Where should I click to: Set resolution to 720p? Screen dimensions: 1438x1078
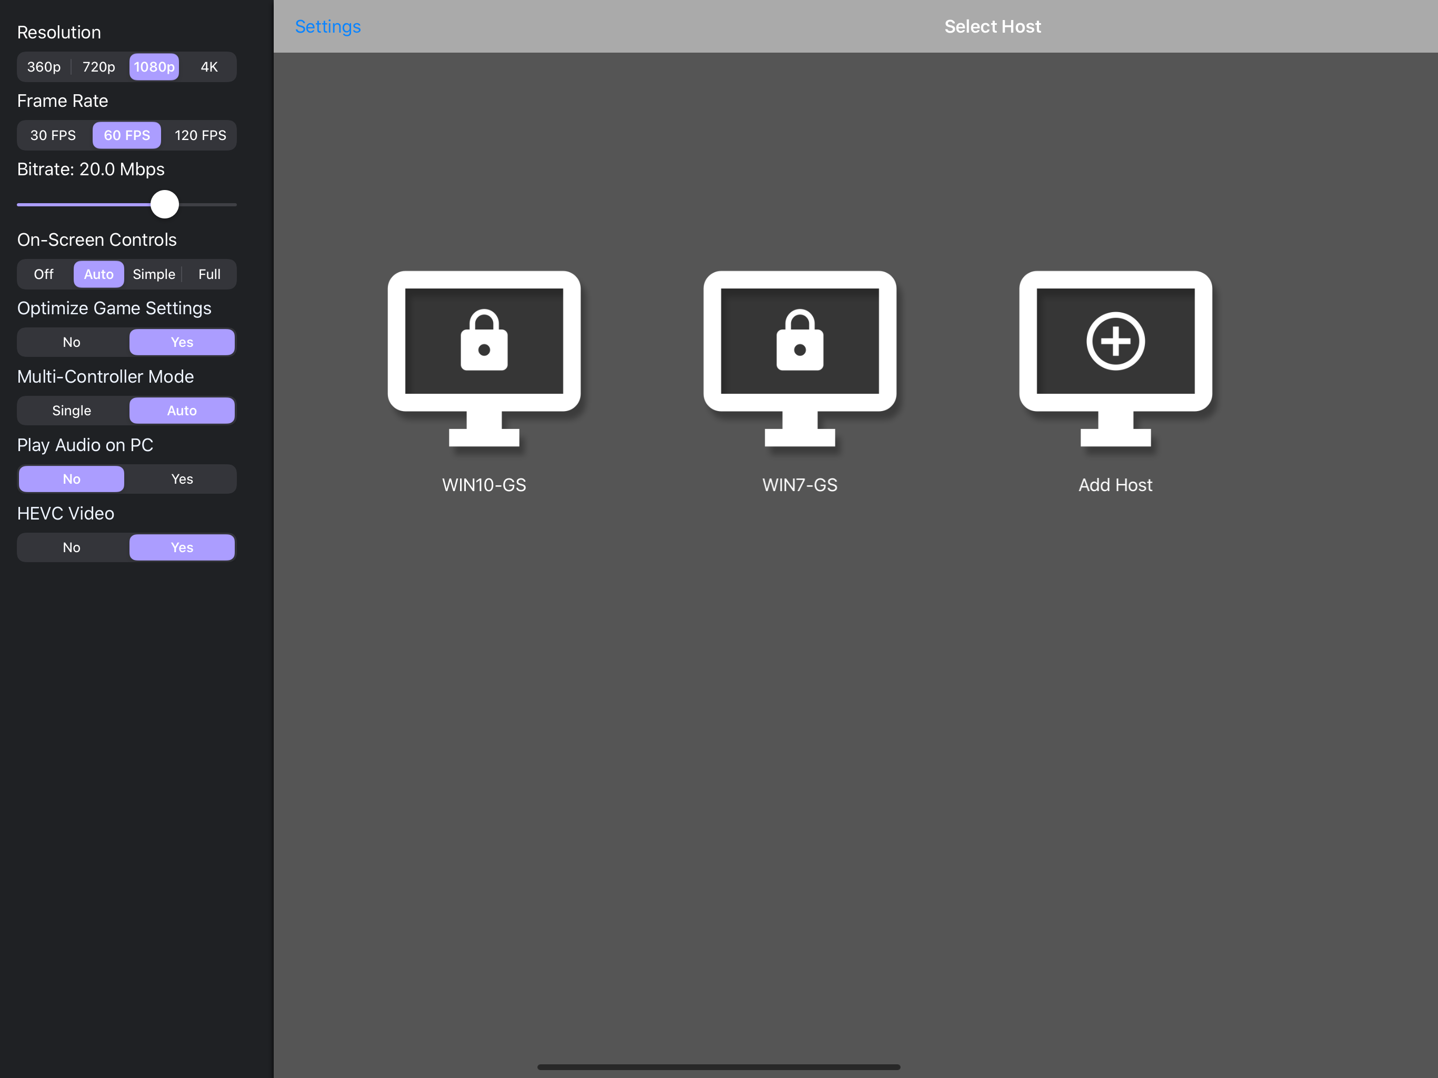tap(99, 67)
